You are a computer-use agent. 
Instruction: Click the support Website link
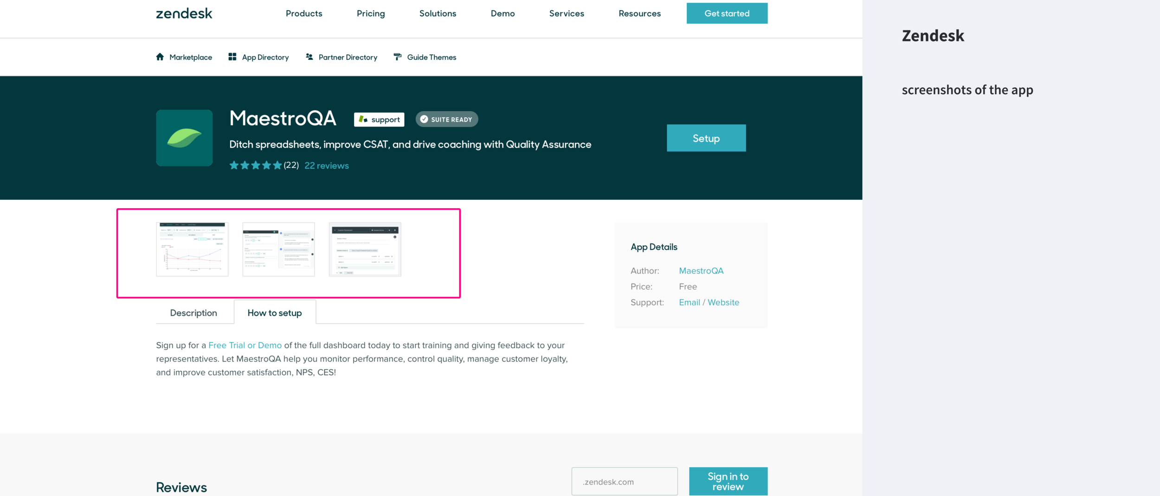coord(723,302)
